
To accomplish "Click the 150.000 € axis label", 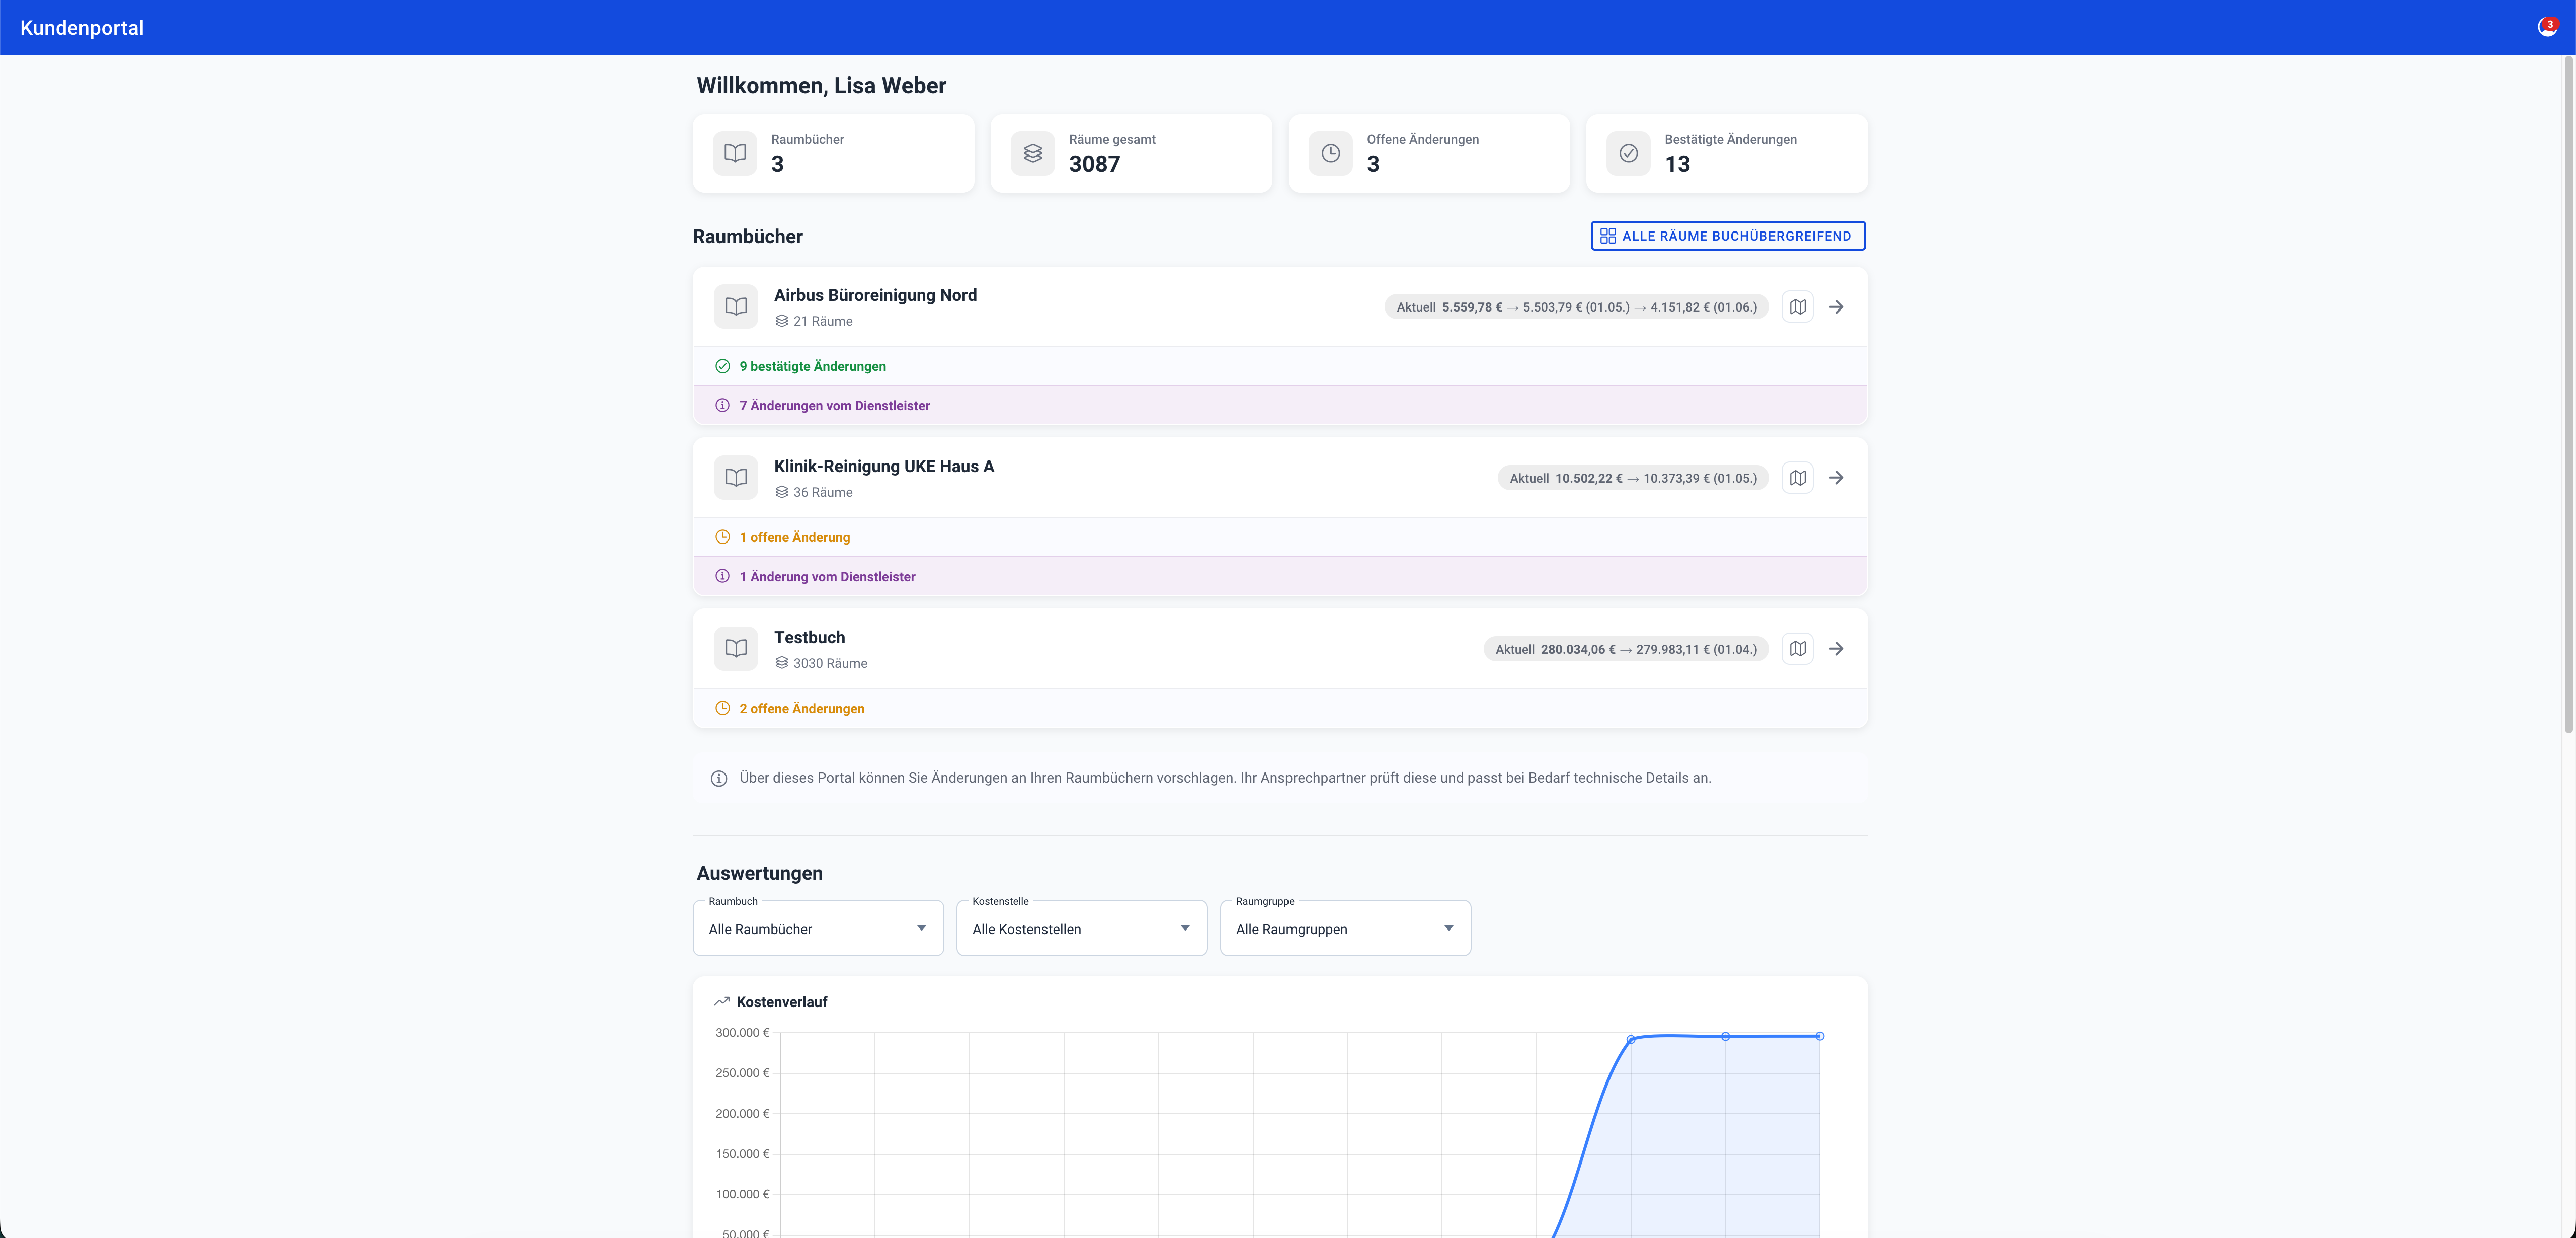I will click(x=742, y=1154).
